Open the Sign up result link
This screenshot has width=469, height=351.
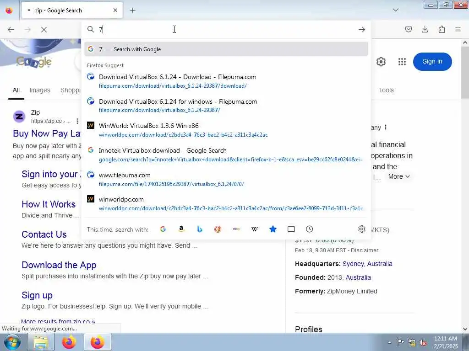(x=37, y=295)
